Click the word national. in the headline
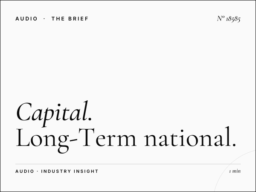 190,137
